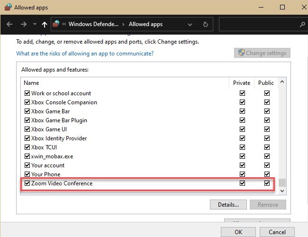Image resolution: width=308 pixels, height=237 pixels.
Task: Click the search magnifier icon
Action: coord(302,24)
